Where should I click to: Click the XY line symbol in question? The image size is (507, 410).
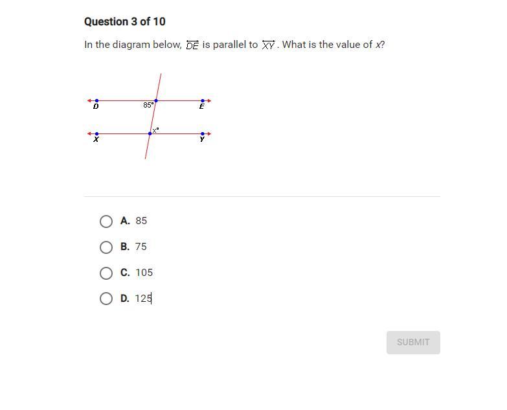(268, 45)
